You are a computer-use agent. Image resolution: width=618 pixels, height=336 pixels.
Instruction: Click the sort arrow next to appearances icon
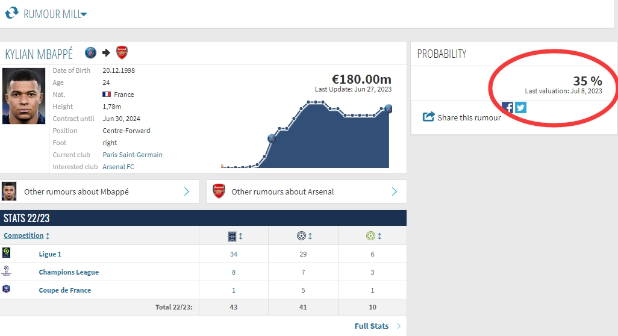coord(241,236)
